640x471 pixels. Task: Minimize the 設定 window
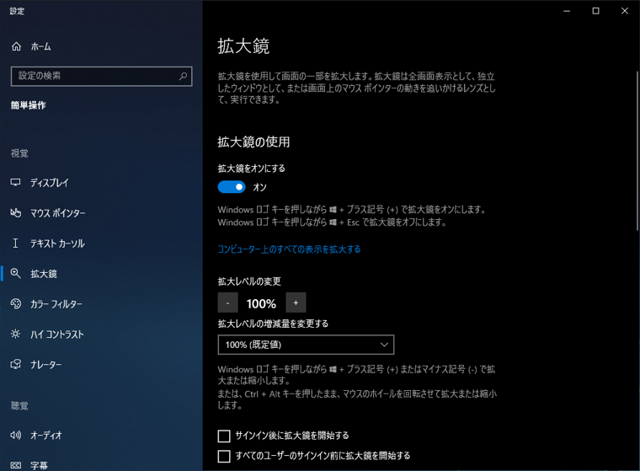pyautogui.click(x=567, y=11)
